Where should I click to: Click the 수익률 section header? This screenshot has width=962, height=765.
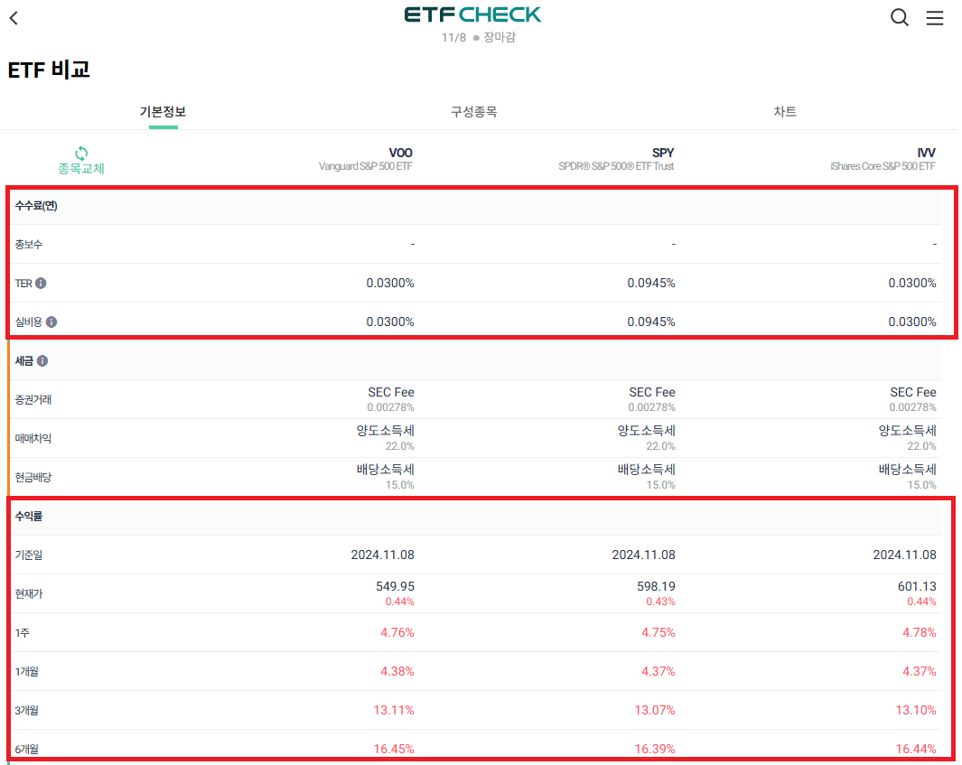coord(29,516)
